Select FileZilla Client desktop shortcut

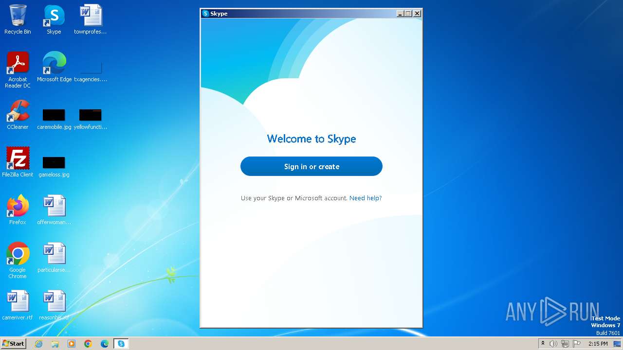coord(18,162)
